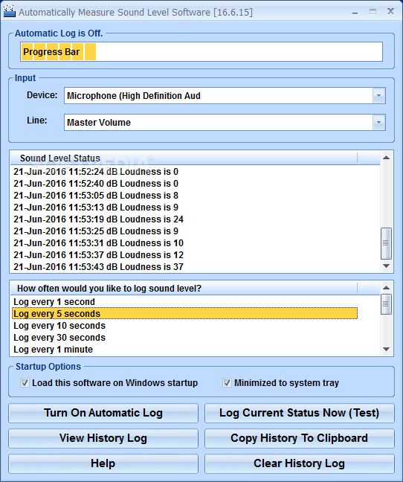Select entry 11:53:31 dB Loudness is 10
403x482 pixels.
coord(184,243)
